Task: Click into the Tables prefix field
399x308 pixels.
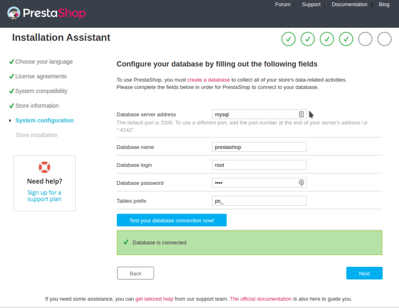Action: pyautogui.click(x=259, y=201)
